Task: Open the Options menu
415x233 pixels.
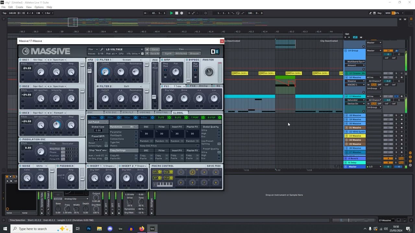Action: point(39,7)
